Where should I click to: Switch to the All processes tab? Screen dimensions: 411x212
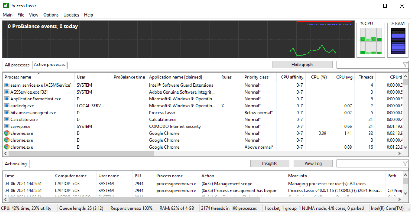click(17, 65)
